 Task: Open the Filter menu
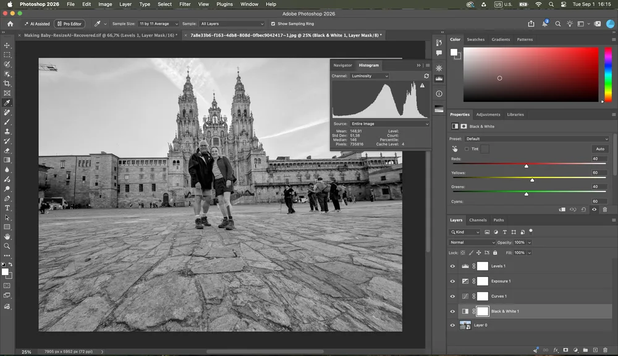pos(185,4)
